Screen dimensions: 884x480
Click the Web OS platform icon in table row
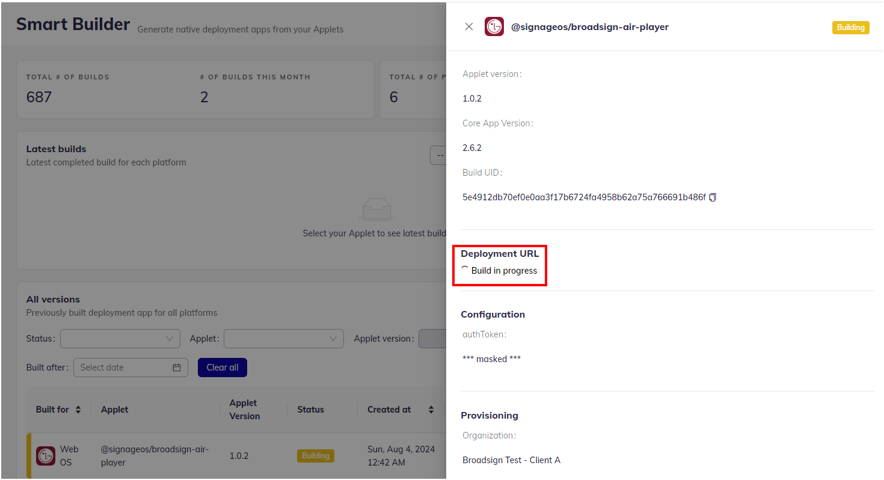pyautogui.click(x=46, y=456)
